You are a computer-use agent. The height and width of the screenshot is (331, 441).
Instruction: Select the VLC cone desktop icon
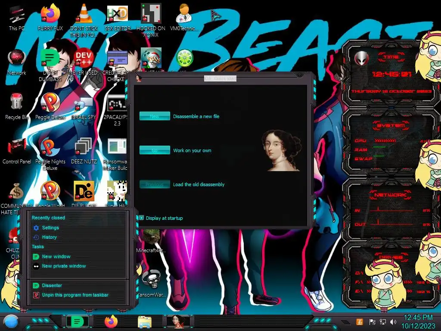pos(84,20)
